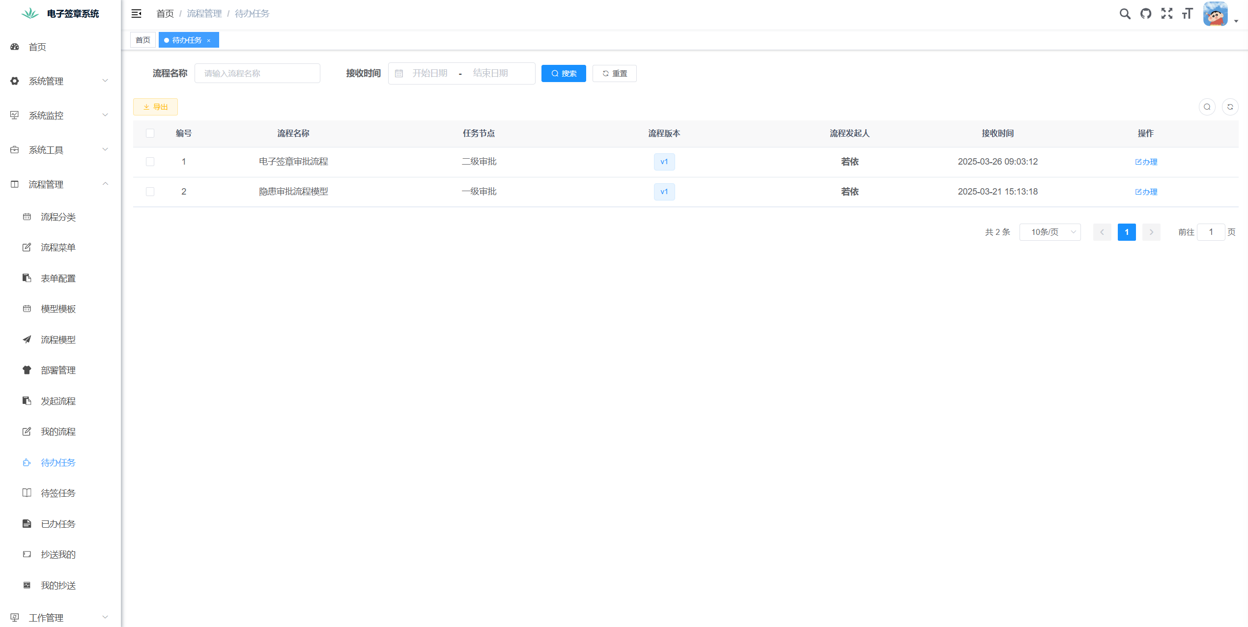Toggle the search form via the magnifier above table
This screenshot has height=627, width=1248.
(1207, 107)
